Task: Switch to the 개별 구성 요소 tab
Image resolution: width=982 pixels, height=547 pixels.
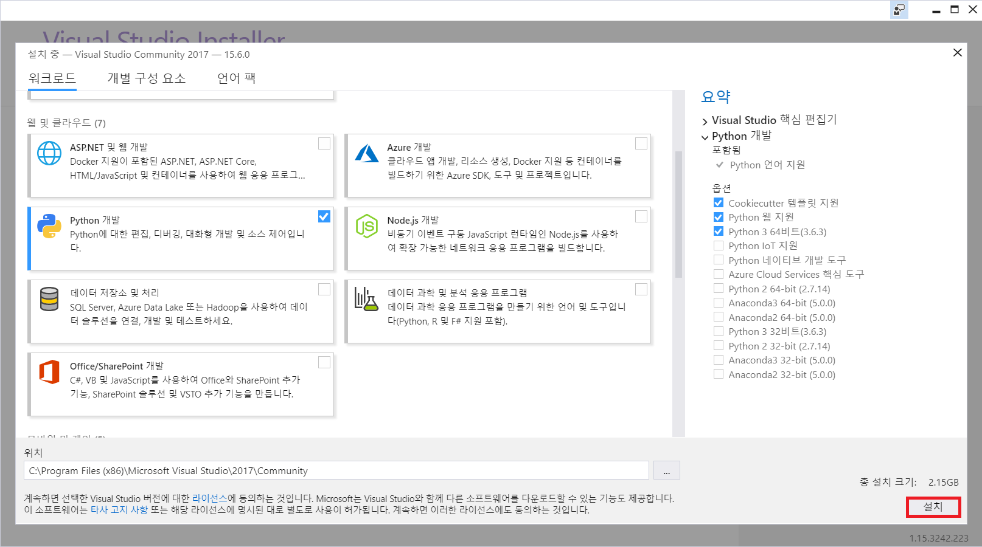Action: 147,78
